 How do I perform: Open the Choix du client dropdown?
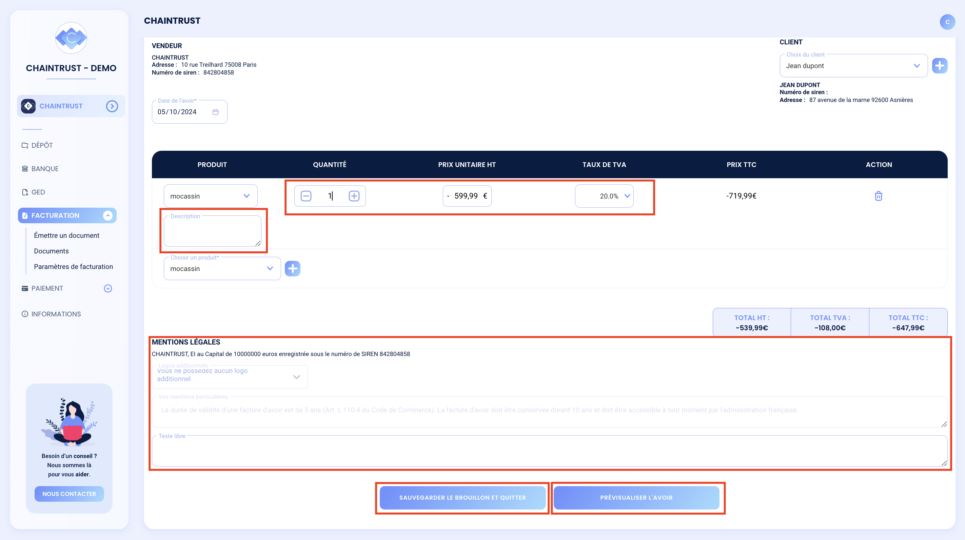pyautogui.click(x=853, y=66)
